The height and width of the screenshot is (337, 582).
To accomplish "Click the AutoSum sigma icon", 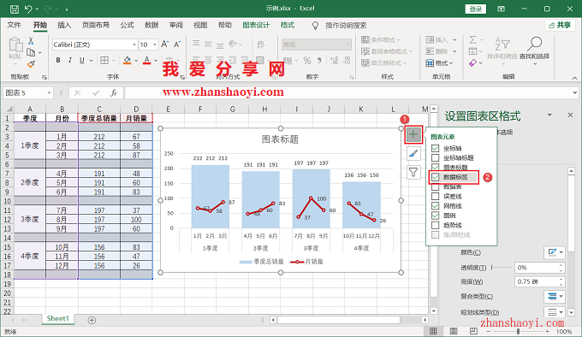I will point(472,39).
